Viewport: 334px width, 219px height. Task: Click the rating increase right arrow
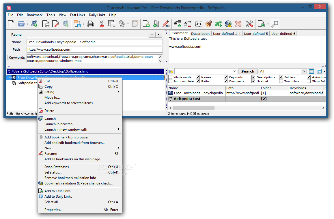[158, 35]
